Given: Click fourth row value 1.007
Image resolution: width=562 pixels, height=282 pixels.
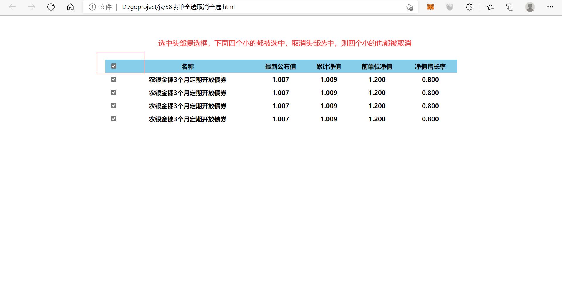Looking at the screenshot, I should (x=281, y=119).
